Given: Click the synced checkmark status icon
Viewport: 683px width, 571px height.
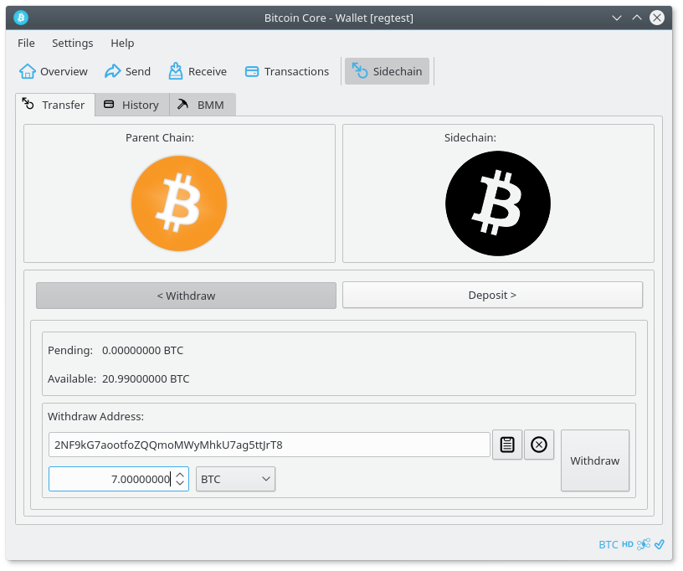Looking at the screenshot, I should (659, 544).
